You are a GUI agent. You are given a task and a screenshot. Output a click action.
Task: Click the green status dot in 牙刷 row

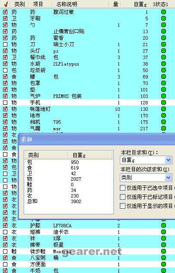click(163, 18)
